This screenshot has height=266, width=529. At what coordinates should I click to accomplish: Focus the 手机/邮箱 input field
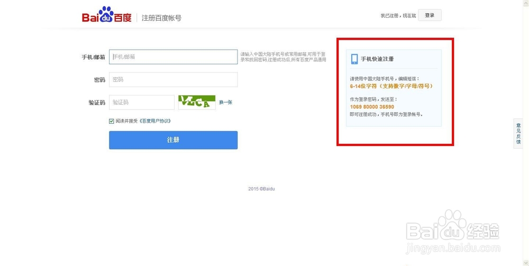(173, 57)
